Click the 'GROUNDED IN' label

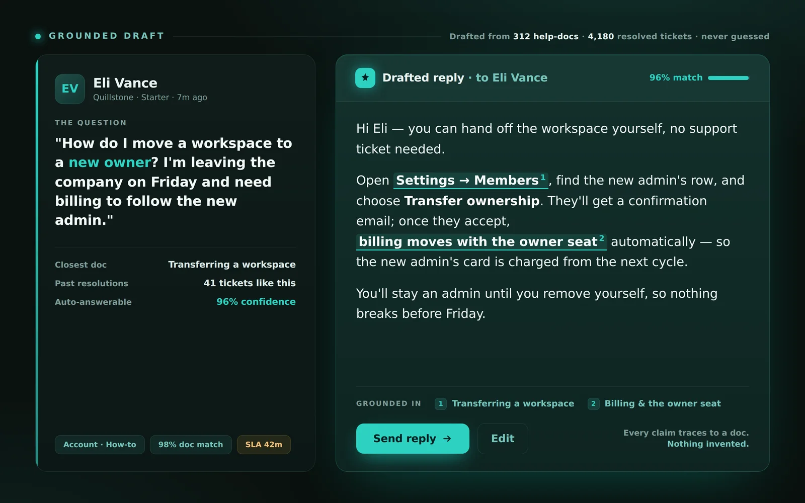tap(388, 403)
